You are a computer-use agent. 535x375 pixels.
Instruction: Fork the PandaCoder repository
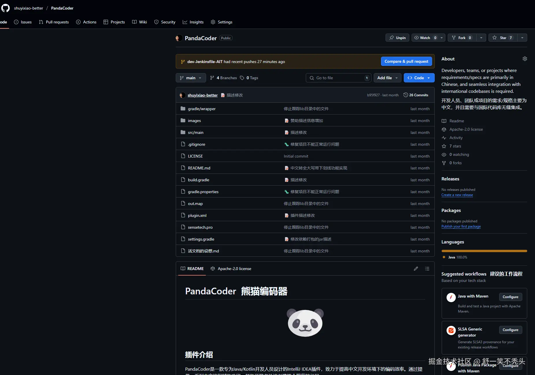[x=462, y=38]
